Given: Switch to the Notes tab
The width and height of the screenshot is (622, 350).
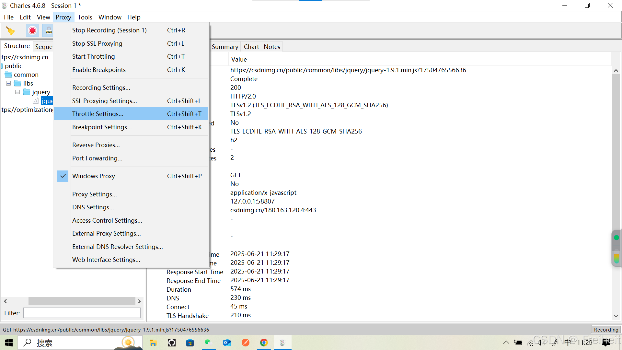Looking at the screenshot, I should [272, 47].
